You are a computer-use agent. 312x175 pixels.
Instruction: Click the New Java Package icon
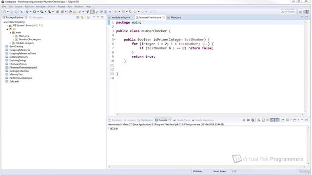[x=58, y=12]
